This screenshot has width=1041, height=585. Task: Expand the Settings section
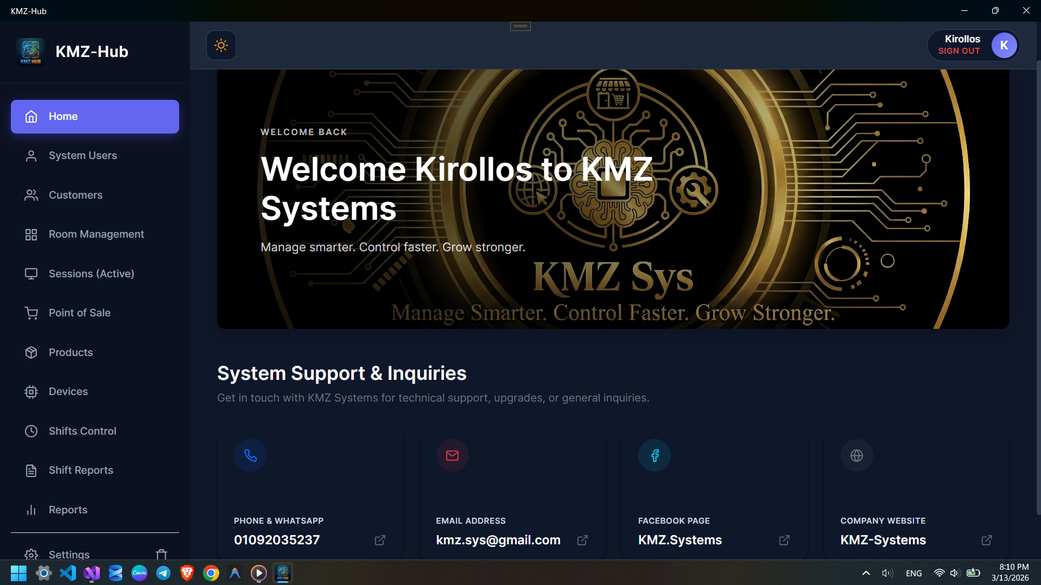(69, 555)
